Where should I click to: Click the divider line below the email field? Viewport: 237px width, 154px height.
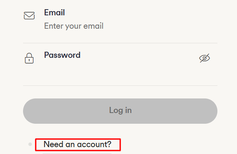[120, 43]
